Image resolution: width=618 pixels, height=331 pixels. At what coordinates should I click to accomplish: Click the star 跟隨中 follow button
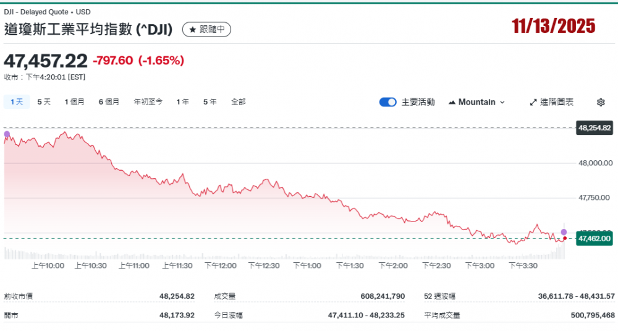[x=206, y=29]
